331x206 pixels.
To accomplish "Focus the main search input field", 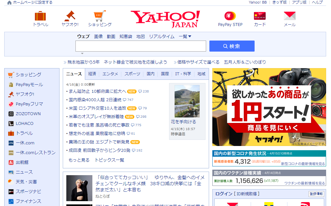I will [140, 46].
